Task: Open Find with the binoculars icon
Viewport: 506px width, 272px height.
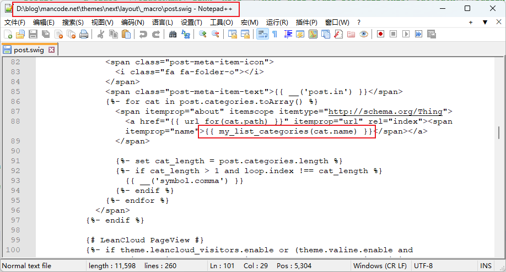Action: [x=173, y=34]
